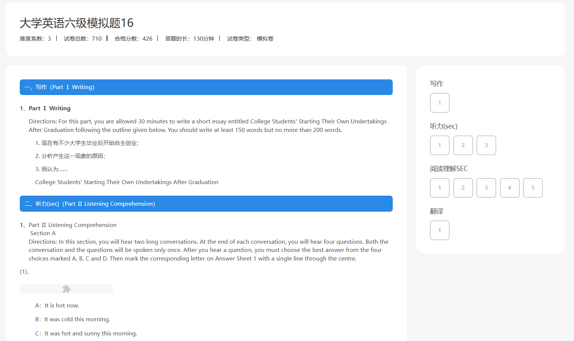The image size is (574, 341).
Task: Jump to writing question 1
Action: 439,103
